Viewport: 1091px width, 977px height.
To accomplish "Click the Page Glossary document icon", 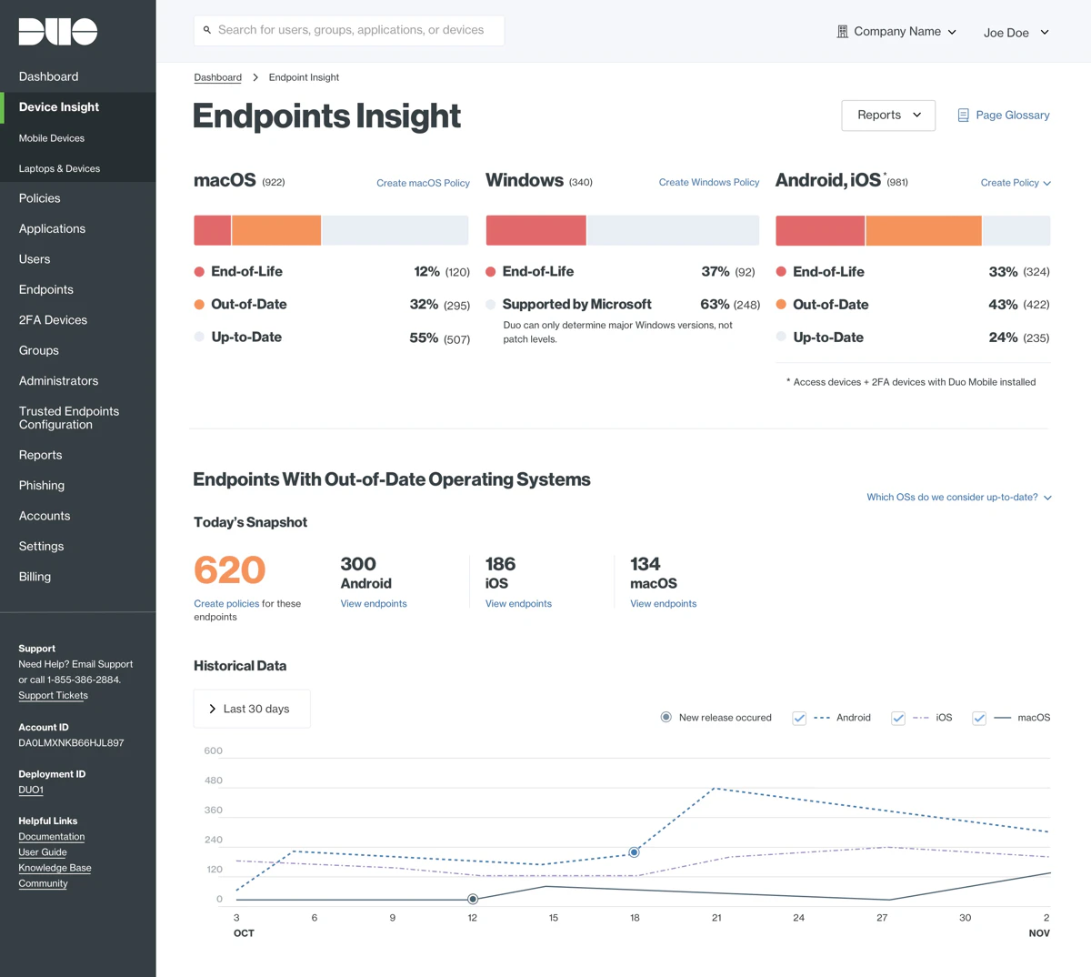I will pyautogui.click(x=963, y=116).
